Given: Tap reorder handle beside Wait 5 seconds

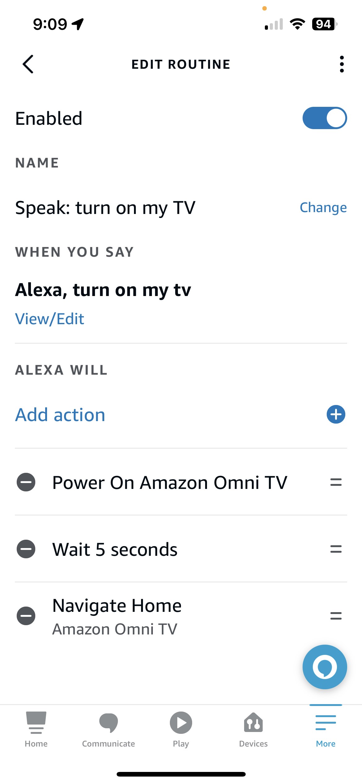Looking at the screenshot, I should click(336, 549).
